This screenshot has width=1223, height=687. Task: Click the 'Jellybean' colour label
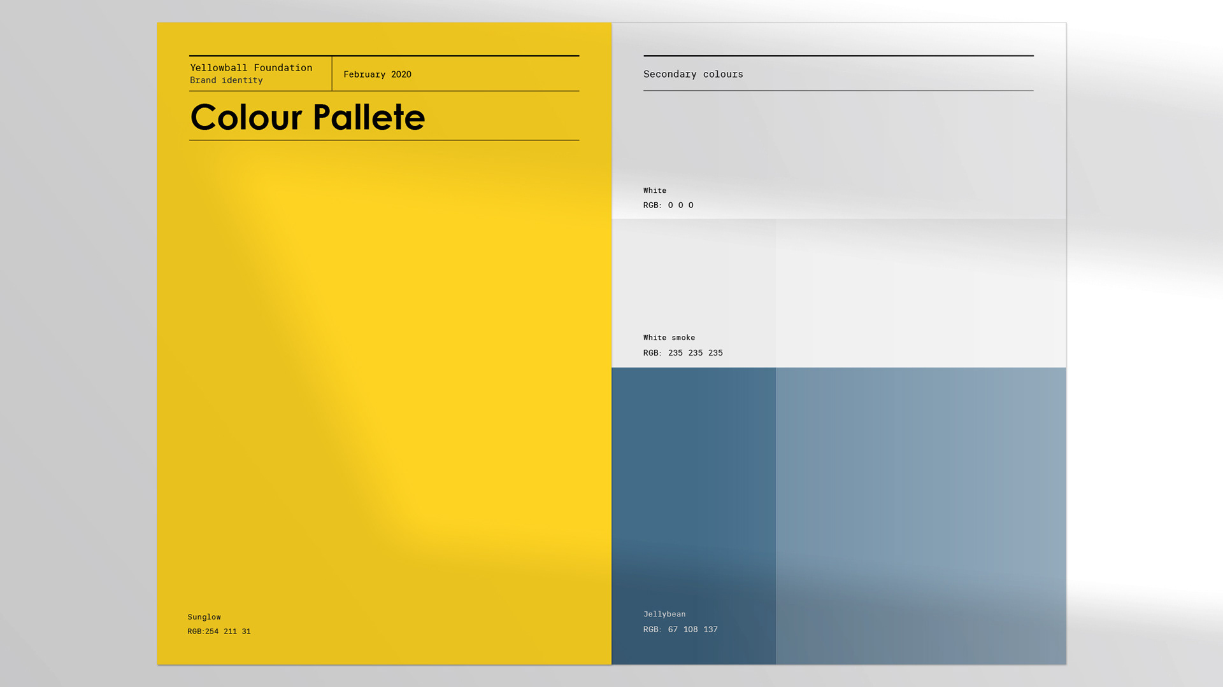click(664, 614)
